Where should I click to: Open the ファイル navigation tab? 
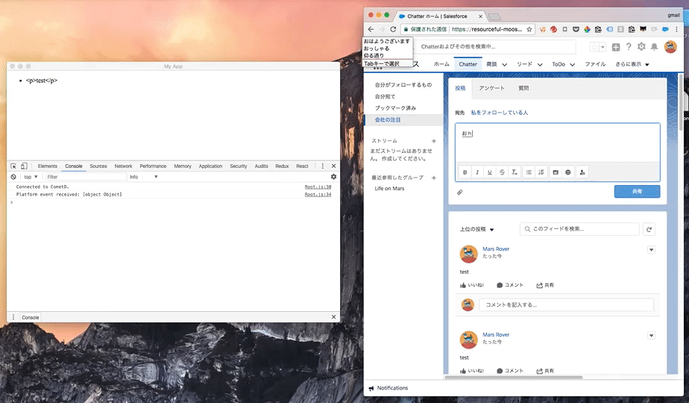[595, 64]
